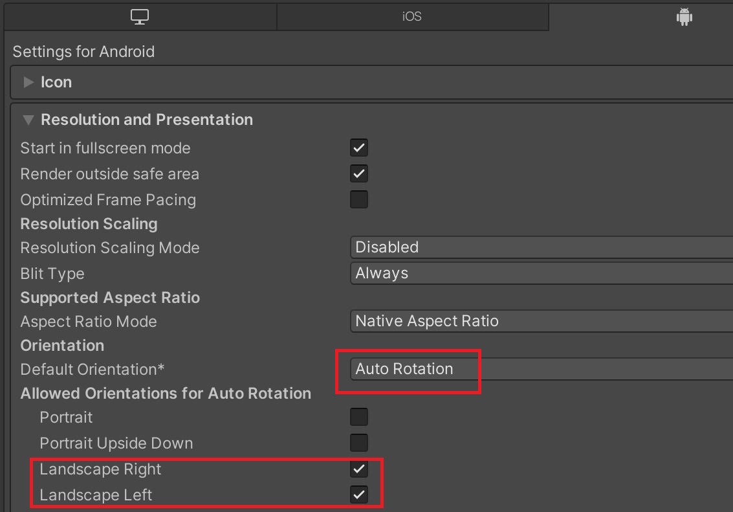Open the Resolution Scaling Mode dropdown
Viewport: 733px width, 512px height.
pyautogui.click(x=542, y=247)
